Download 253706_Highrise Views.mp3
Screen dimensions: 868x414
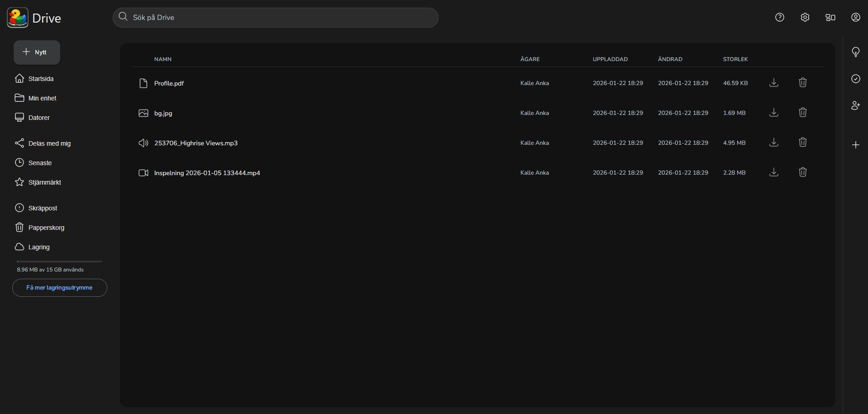tap(774, 143)
